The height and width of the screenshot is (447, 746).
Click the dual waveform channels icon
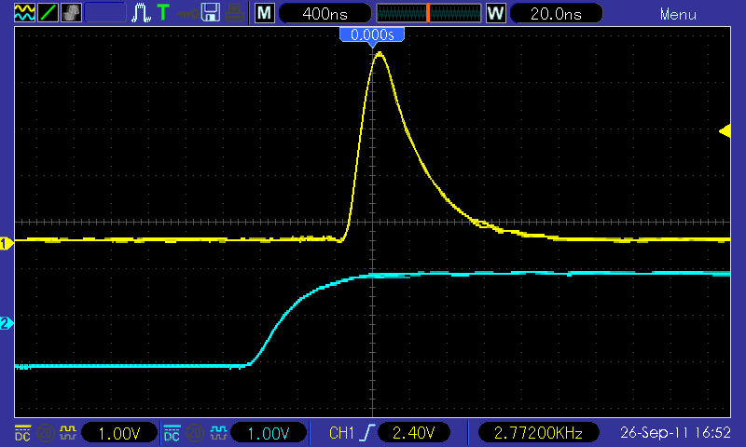(25, 13)
